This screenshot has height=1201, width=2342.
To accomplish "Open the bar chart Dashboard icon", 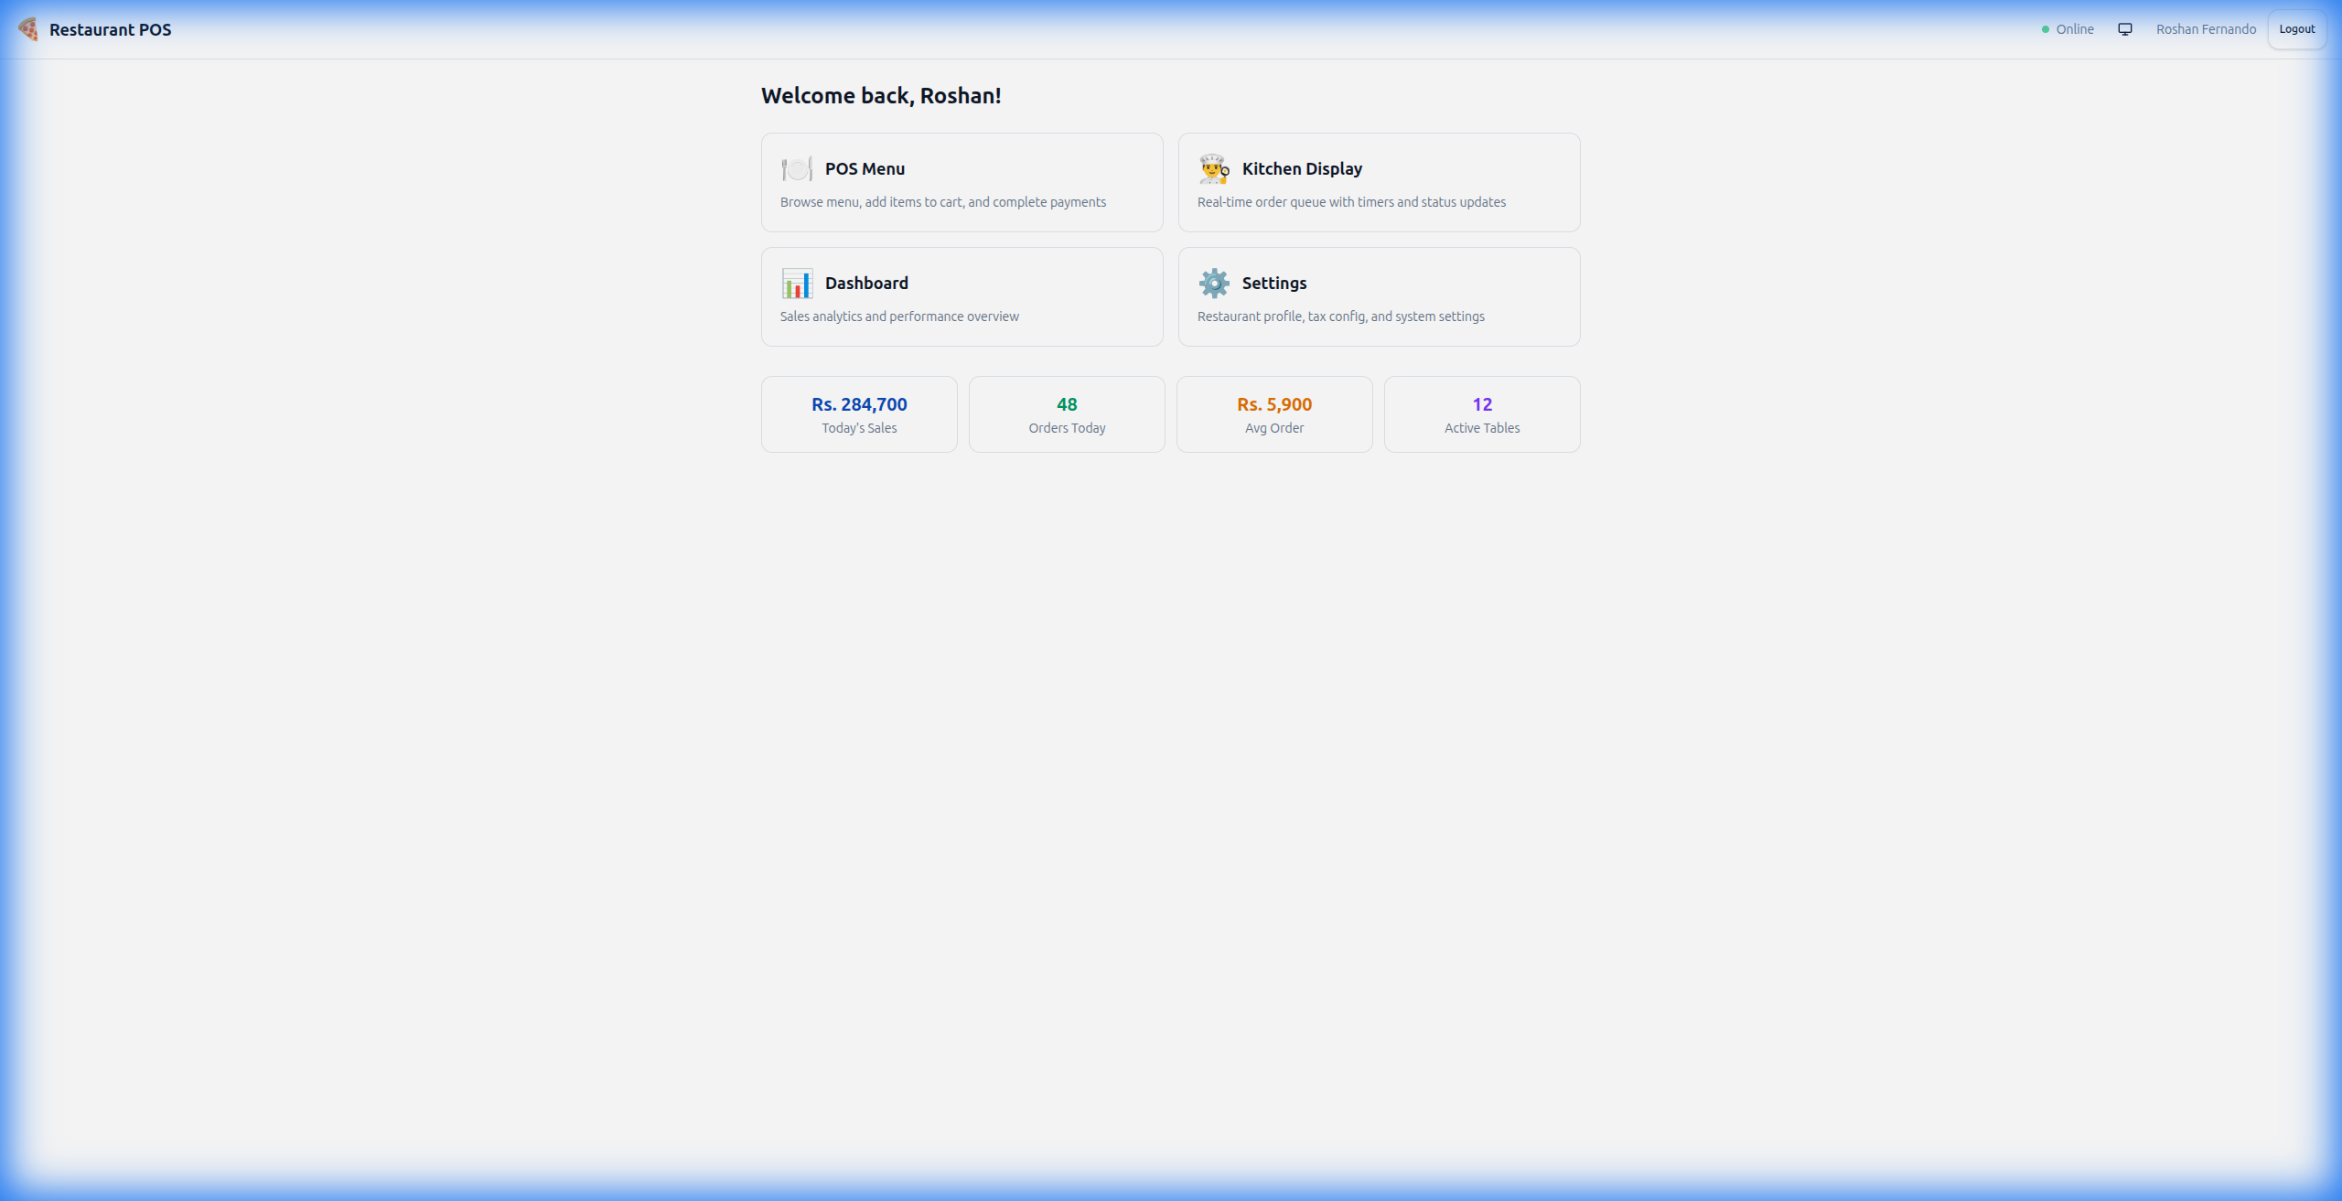I will (x=797, y=283).
